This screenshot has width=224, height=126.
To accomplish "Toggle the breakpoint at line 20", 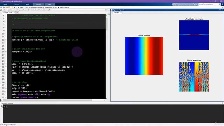I will click(6, 64).
